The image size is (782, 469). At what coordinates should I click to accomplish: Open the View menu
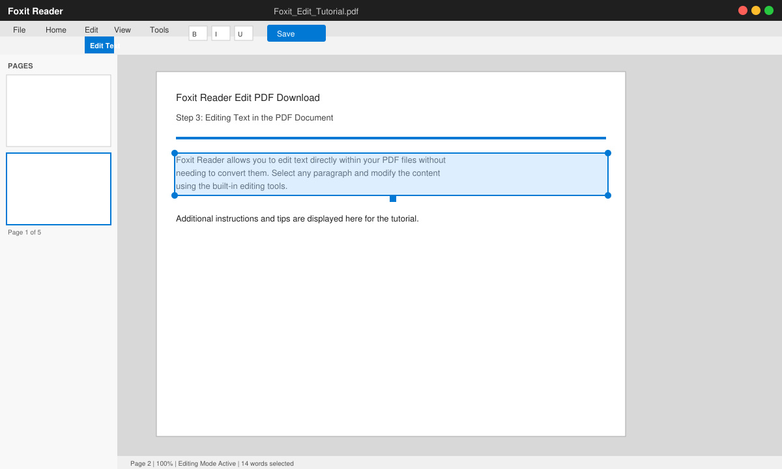[x=123, y=30]
